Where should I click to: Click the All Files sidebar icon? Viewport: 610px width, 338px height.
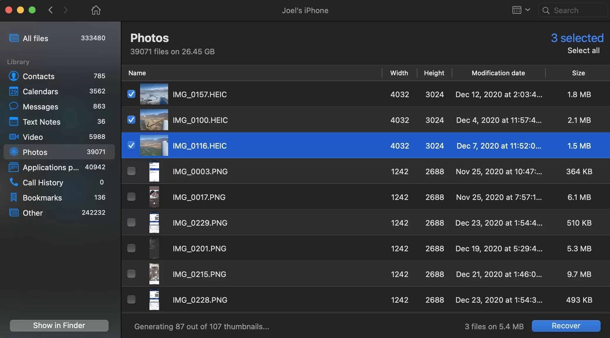coord(13,38)
